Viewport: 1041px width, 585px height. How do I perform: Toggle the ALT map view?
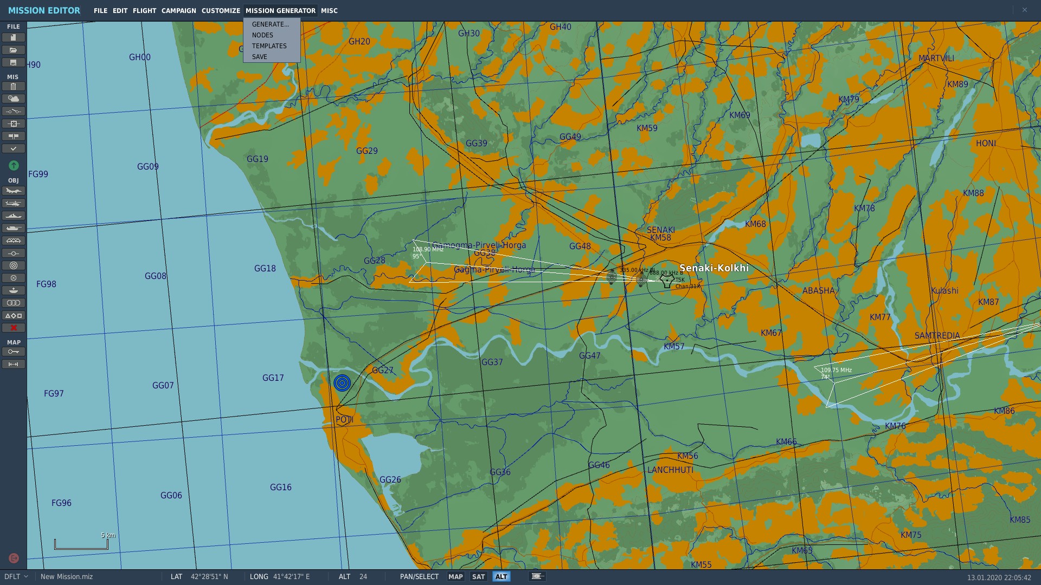coord(502,577)
